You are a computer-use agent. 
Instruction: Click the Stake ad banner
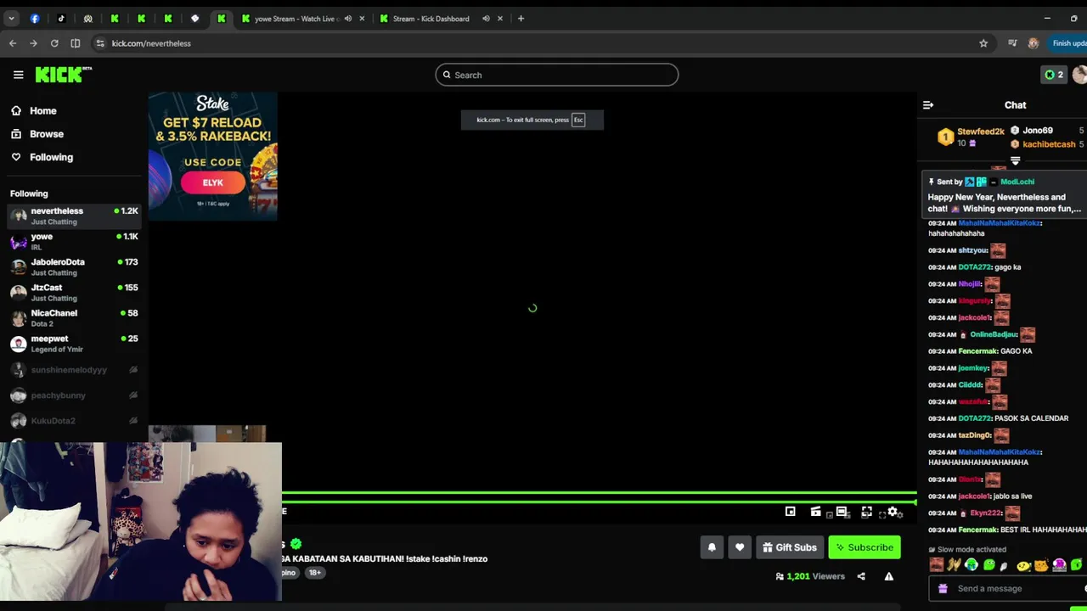[x=212, y=156]
